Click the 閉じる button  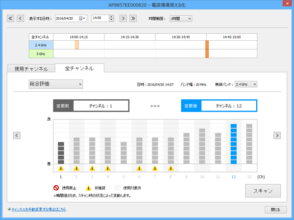coord(275,210)
